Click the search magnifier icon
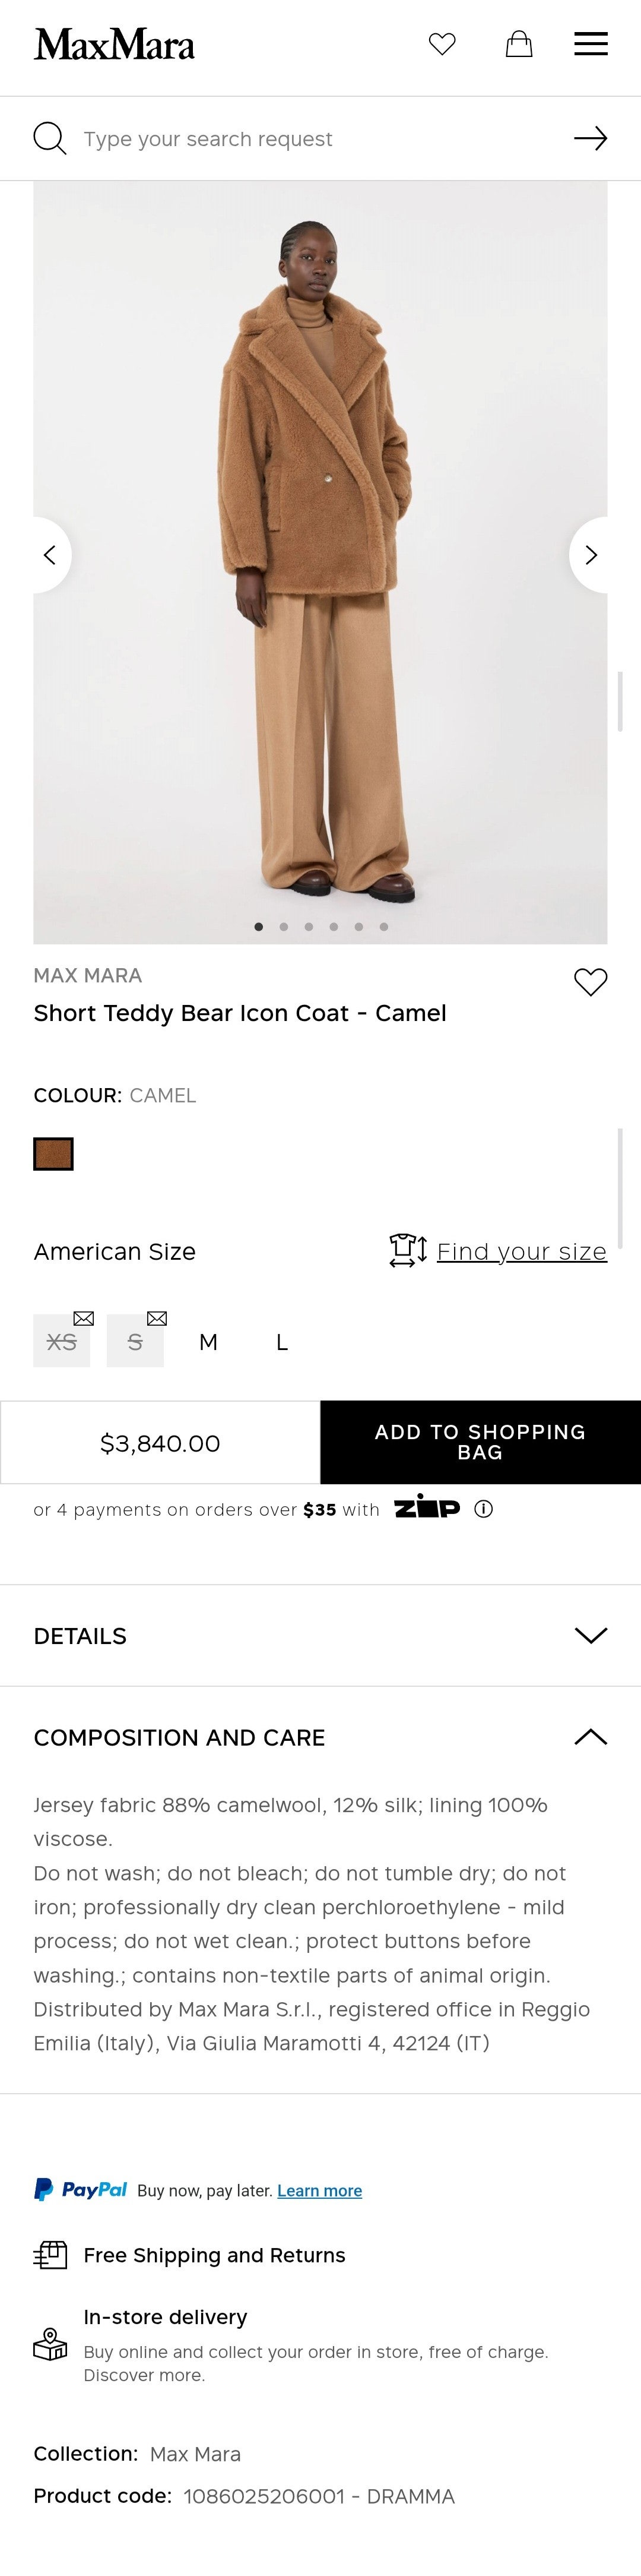 [x=50, y=138]
